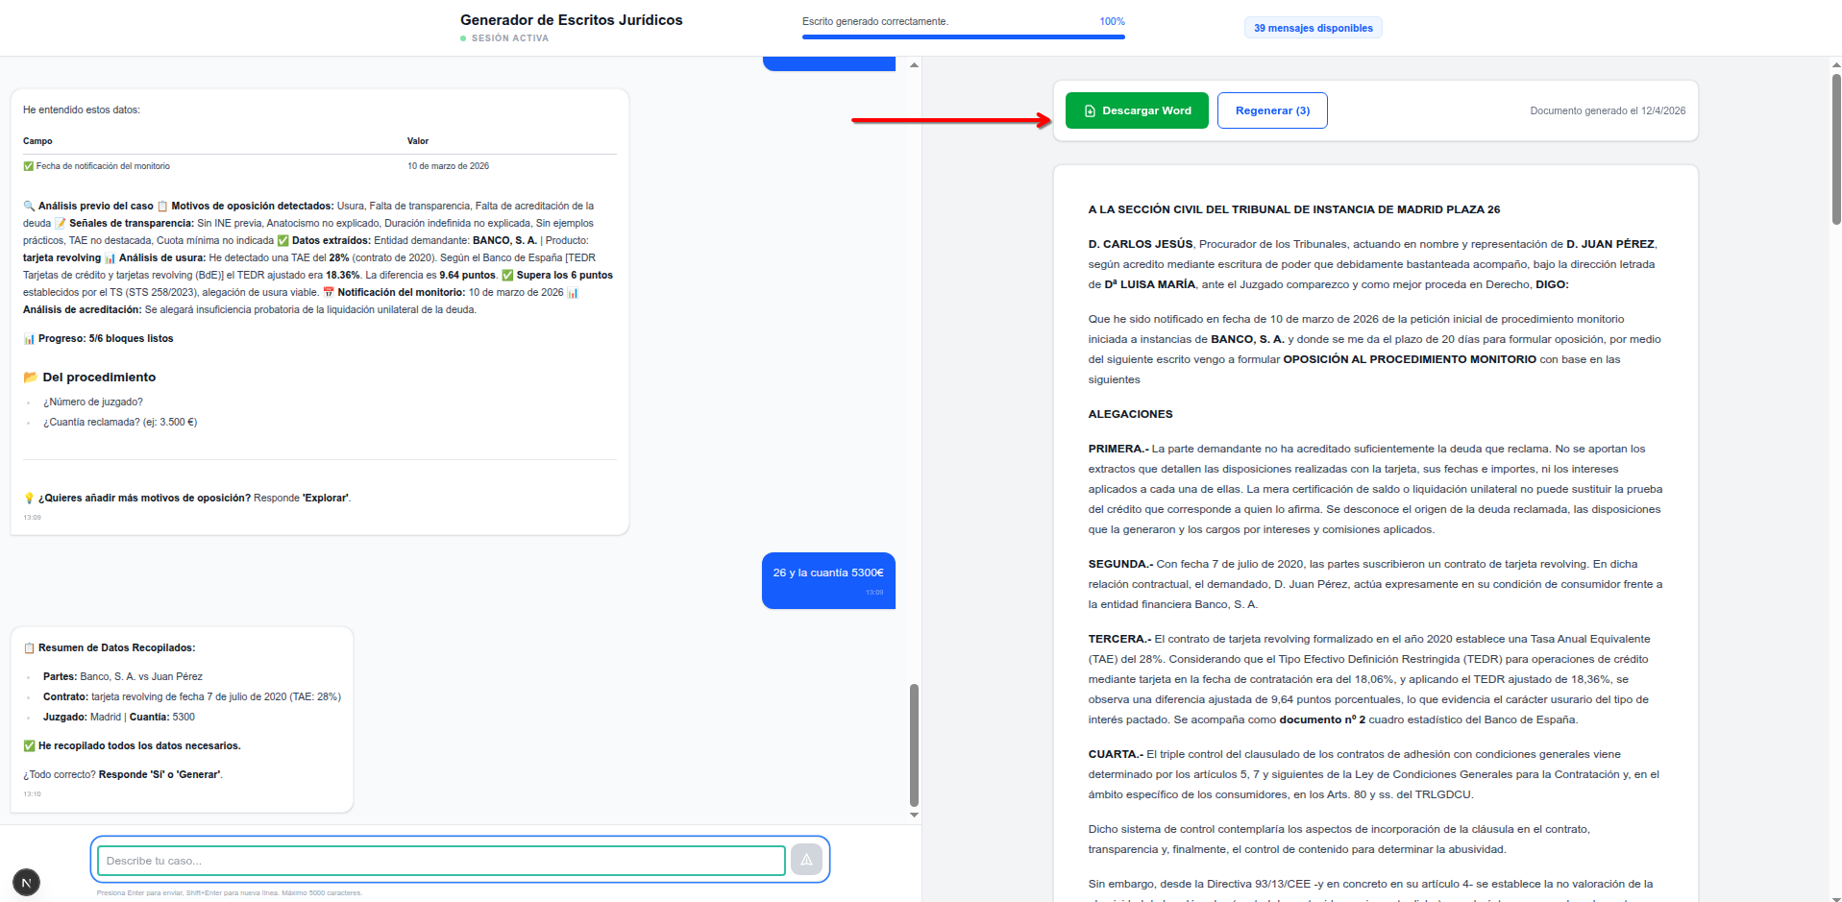Viewport: 1842px width, 902px height.
Task: Click the Regenerar (3) button
Action: (1271, 110)
